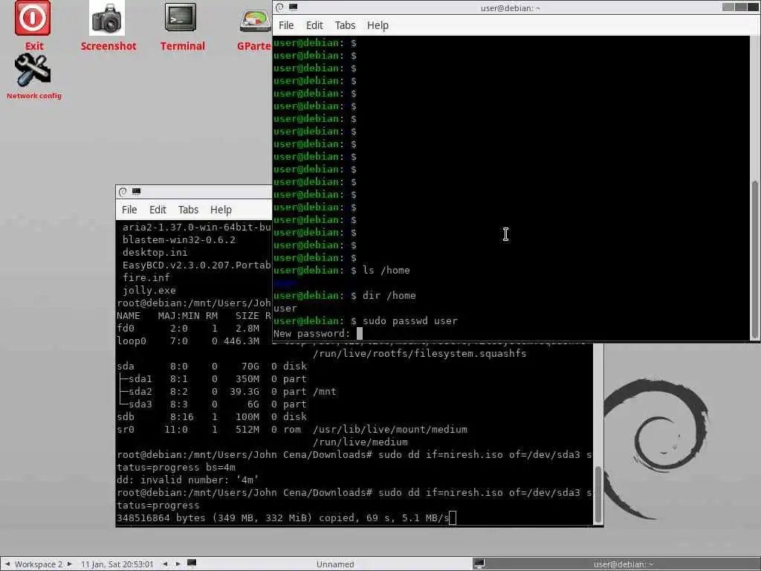Viewport: 761px width, 571px height.
Task: Open Tabs menu in front terminal
Action: point(345,25)
